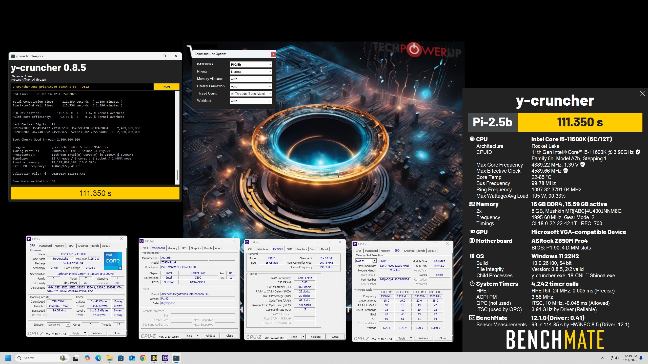
Task: Open the Socket #1 selection dropdown
Action: click(x=58, y=325)
